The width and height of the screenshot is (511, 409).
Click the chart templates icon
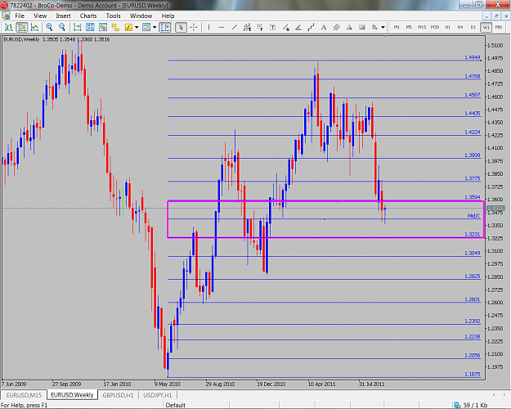(x=146, y=27)
